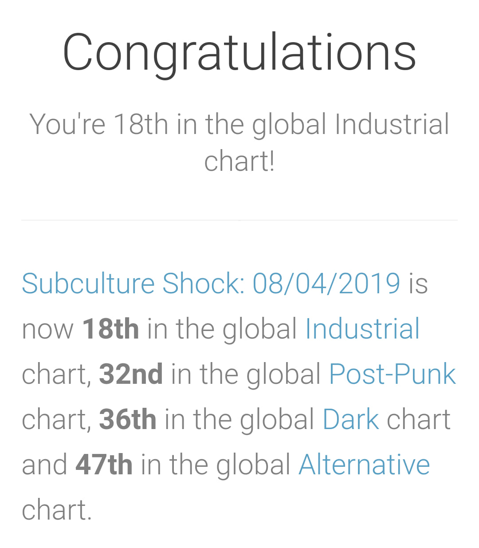The height and width of the screenshot is (548, 479).
Task: Click "in the global" text after 36th
Action: tap(239, 419)
